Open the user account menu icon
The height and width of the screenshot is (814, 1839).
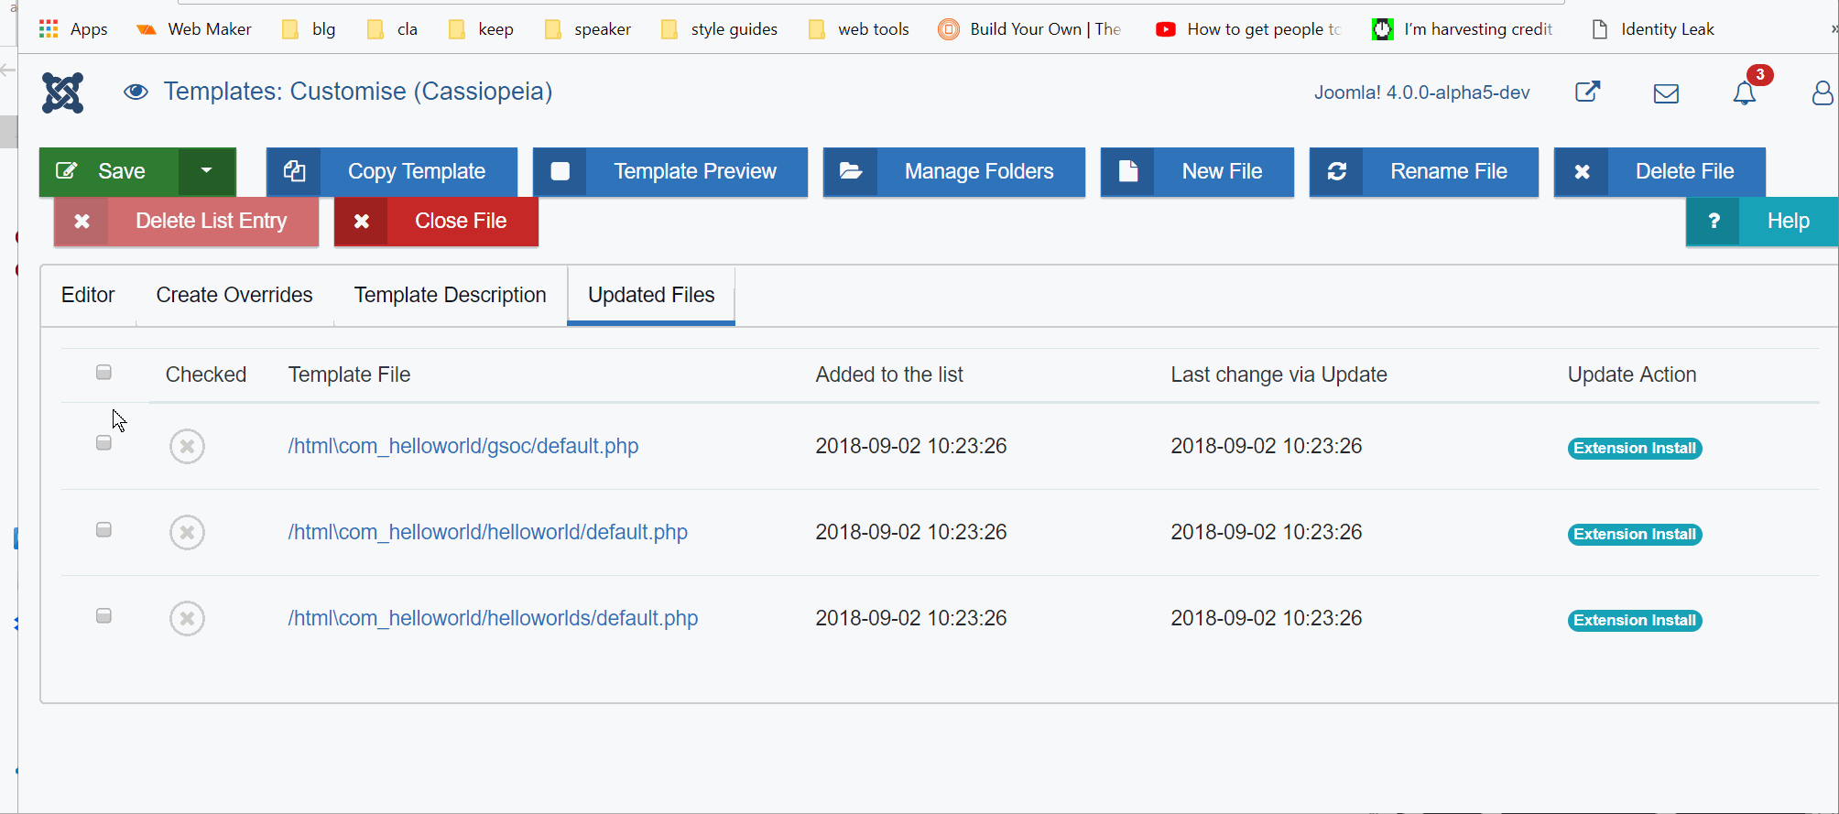(x=1823, y=92)
